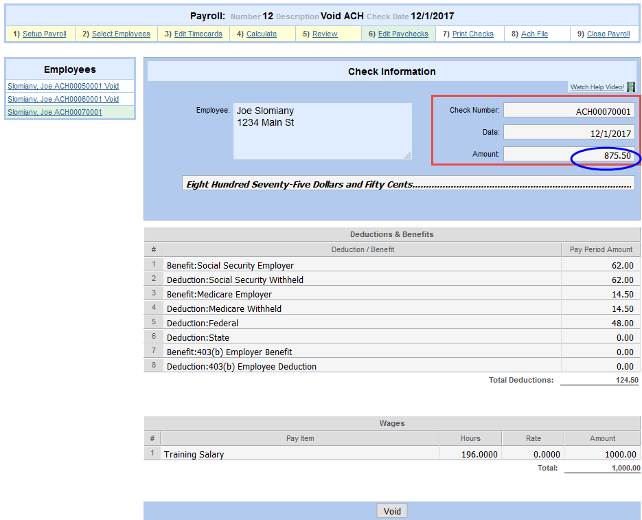Select the Benefit:403(b) Employer Benefit row
This screenshot has height=520, width=642.
392,351
